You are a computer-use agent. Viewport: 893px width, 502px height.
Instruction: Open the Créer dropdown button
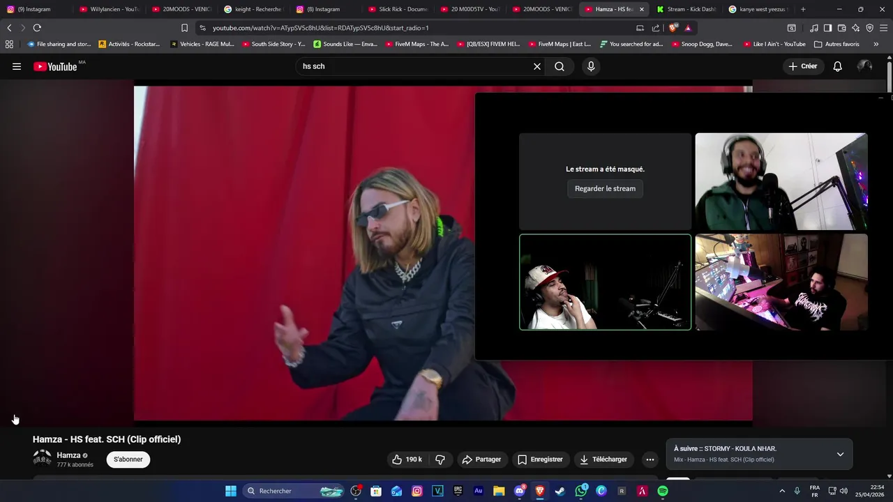pyautogui.click(x=802, y=66)
